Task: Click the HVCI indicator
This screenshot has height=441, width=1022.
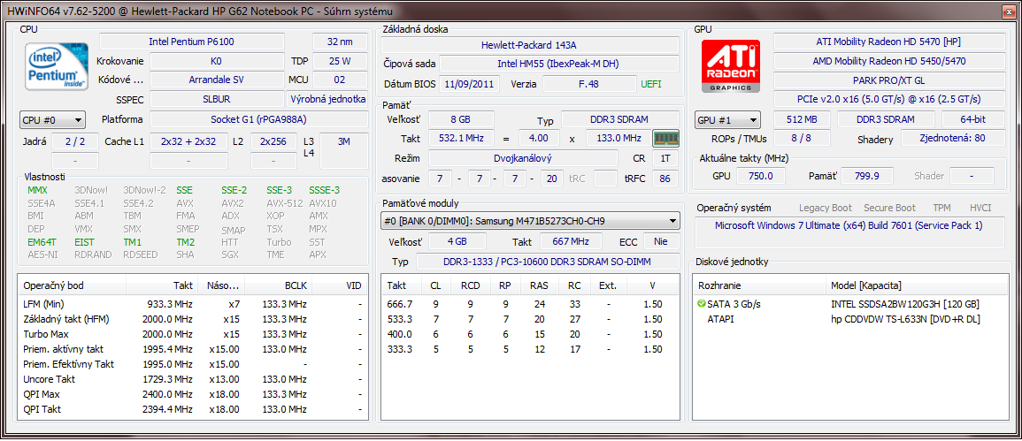Action: click(x=980, y=208)
